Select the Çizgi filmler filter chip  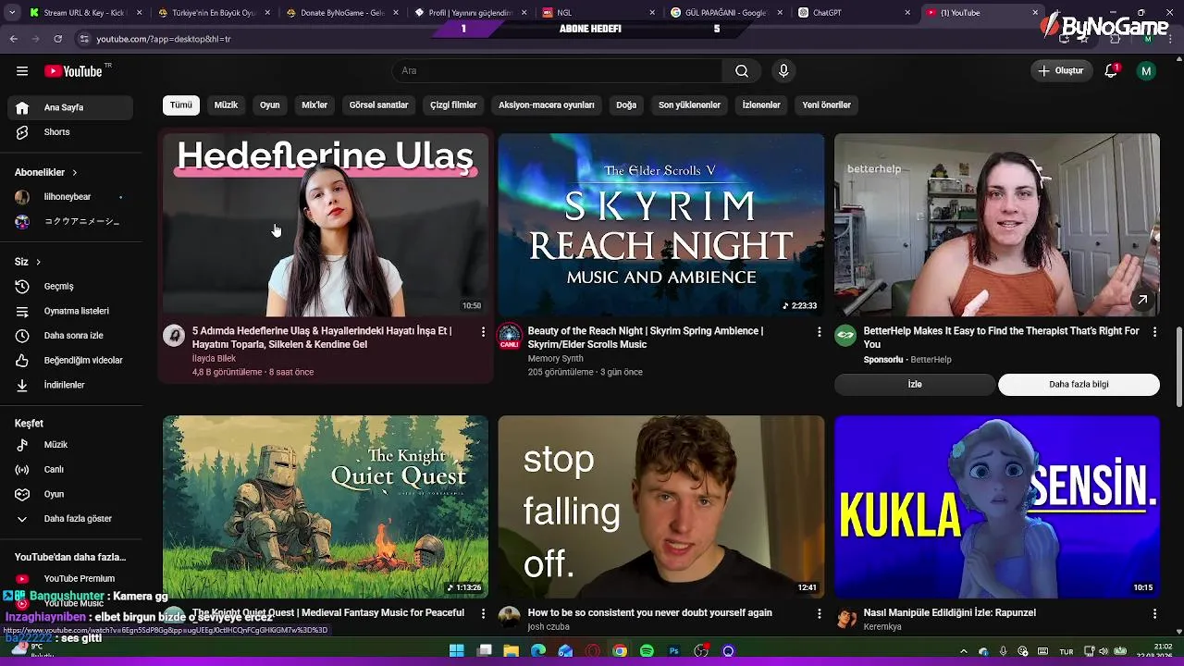tap(453, 105)
